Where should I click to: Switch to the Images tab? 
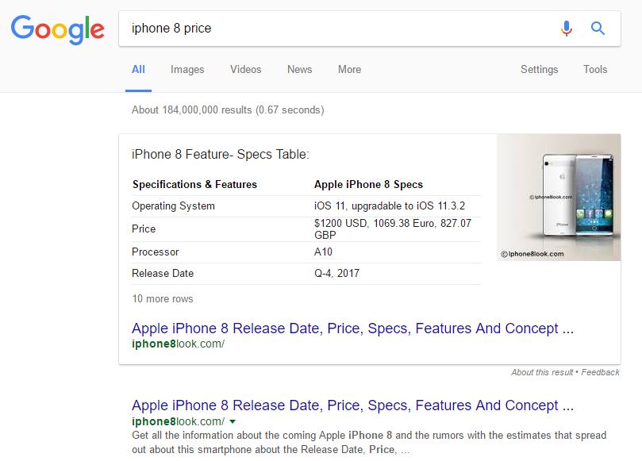pos(187,70)
